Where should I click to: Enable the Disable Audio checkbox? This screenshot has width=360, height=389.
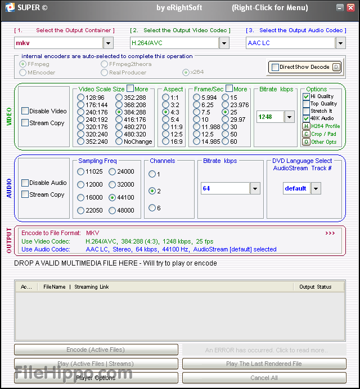25,183
